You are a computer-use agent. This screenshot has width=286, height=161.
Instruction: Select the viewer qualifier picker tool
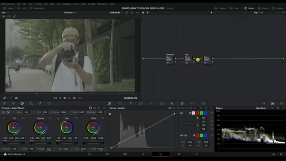point(4,98)
